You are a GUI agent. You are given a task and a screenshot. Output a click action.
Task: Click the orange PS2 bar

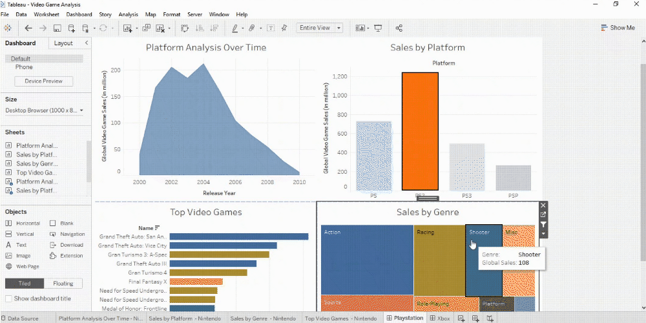[x=420, y=131]
